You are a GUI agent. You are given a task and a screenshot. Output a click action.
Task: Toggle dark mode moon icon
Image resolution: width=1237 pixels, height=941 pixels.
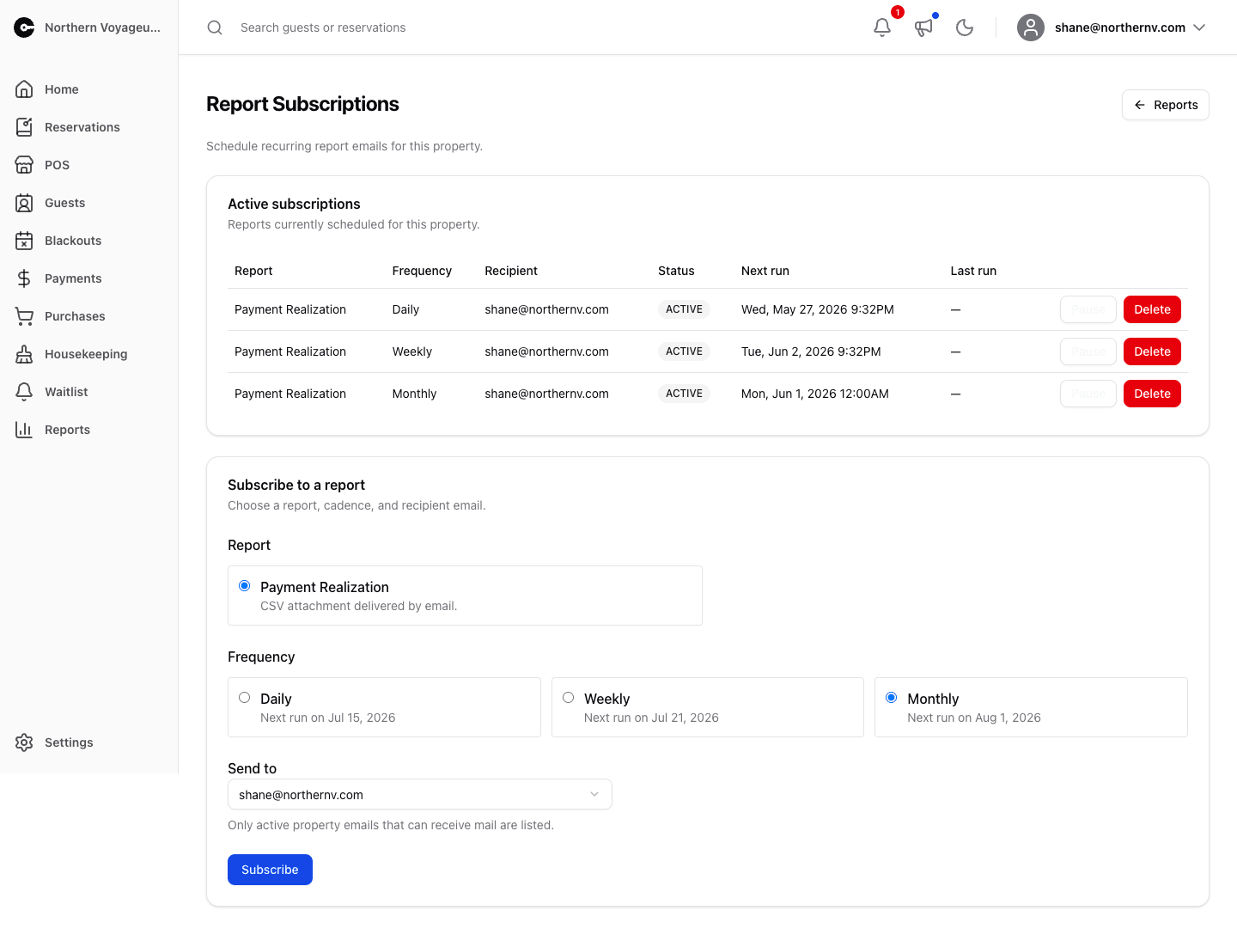965,27
